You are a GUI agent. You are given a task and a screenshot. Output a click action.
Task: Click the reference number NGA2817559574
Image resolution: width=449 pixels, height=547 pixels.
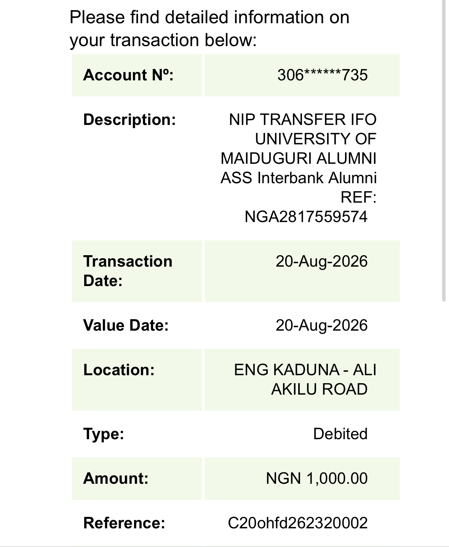pos(306,217)
